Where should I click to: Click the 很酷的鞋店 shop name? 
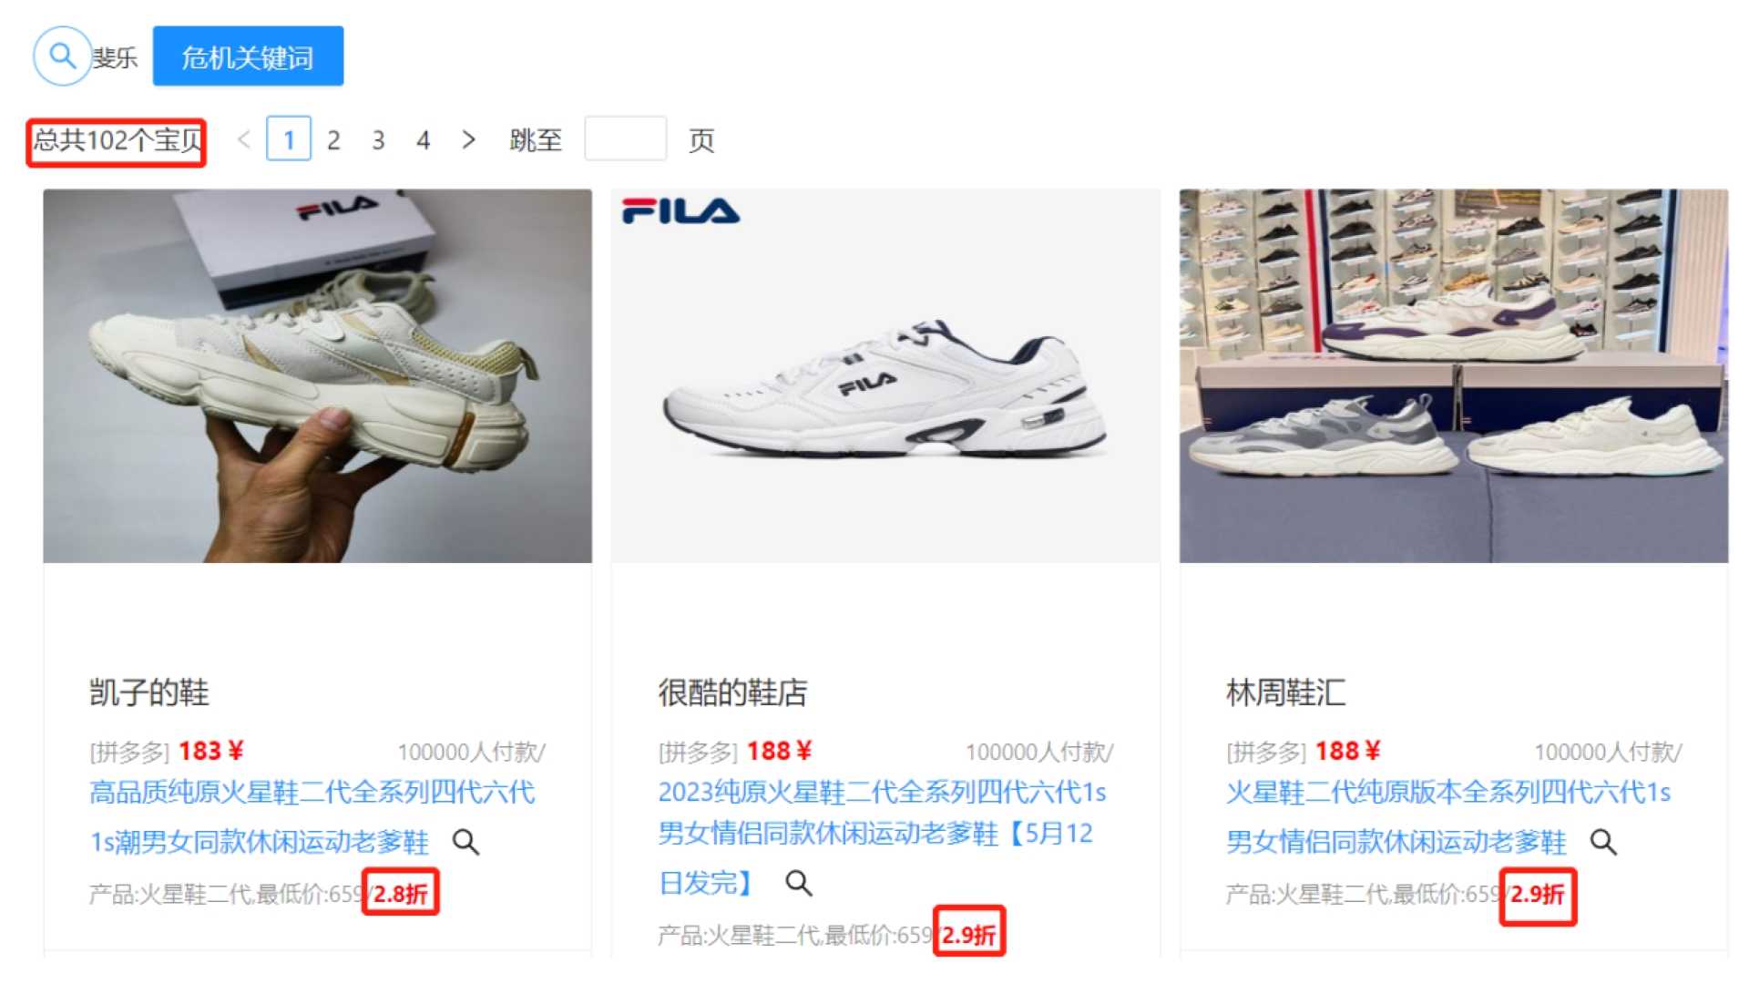pos(732,692)
